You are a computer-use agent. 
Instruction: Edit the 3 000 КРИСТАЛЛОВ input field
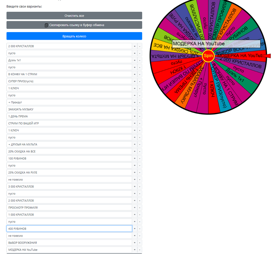click(x=69, y=186)
